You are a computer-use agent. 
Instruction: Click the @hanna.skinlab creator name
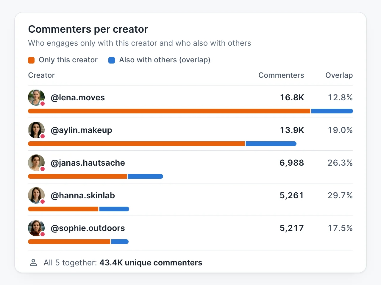pyautogui.click(x=83, y=196)
